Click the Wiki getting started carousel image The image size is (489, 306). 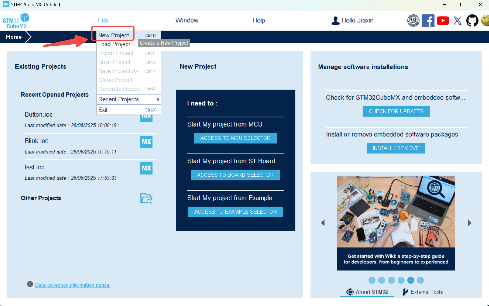[x=396, y=211]
